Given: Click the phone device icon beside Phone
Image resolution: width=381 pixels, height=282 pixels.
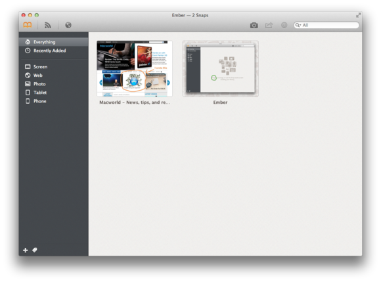Looking at the screenshot, I should pyautogui.click(x=28, y=101).
